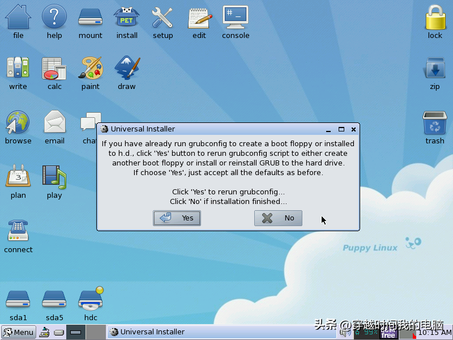Click the taskbar clock showing 10:15 AM

click(x=434, y=333)
